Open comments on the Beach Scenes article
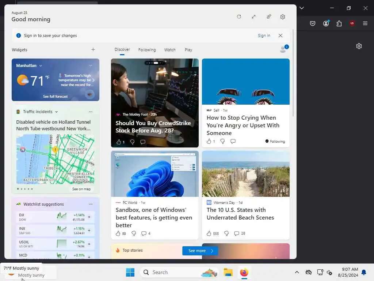Viewport: 374px width, 281px height. [x=239, y=233]
